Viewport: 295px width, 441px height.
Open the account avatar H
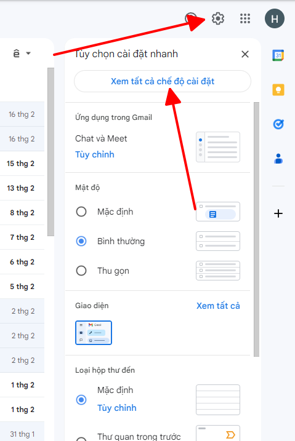pyautogui.click(x=275, y=18)
